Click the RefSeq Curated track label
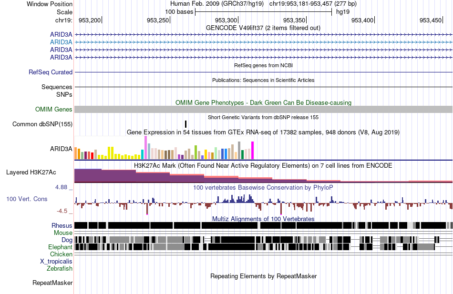 pos(51,72)
